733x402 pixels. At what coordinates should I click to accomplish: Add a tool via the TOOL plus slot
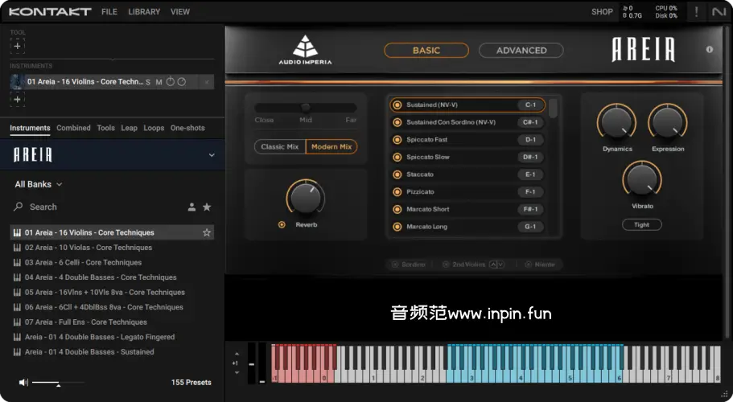[17, 46]
